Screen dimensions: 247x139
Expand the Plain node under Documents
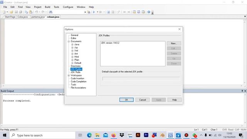[x=72, y=60]
